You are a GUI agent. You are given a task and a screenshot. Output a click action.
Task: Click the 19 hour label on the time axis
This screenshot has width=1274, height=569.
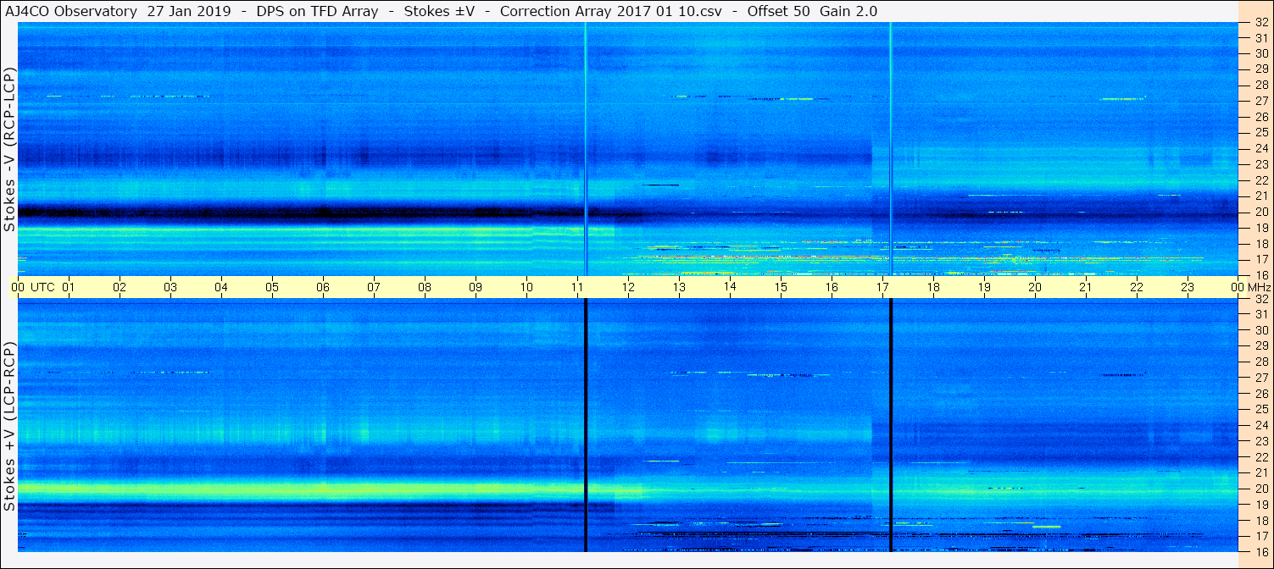click(985, 287)
